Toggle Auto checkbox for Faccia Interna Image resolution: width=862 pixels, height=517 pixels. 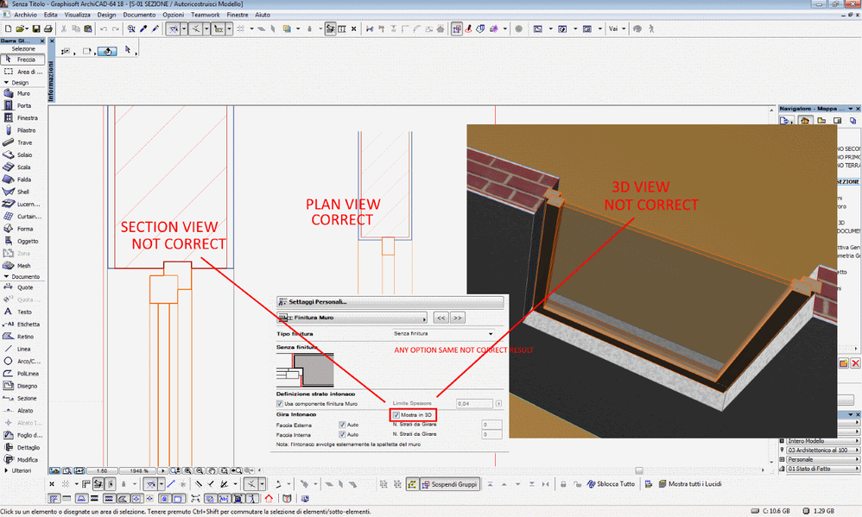click(342, 435)
